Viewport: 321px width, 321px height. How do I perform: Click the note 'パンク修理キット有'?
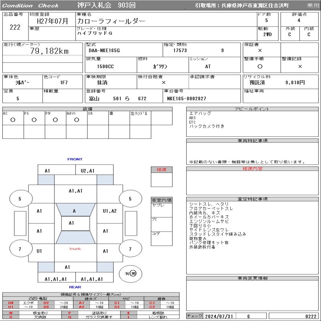pos(209,243)
